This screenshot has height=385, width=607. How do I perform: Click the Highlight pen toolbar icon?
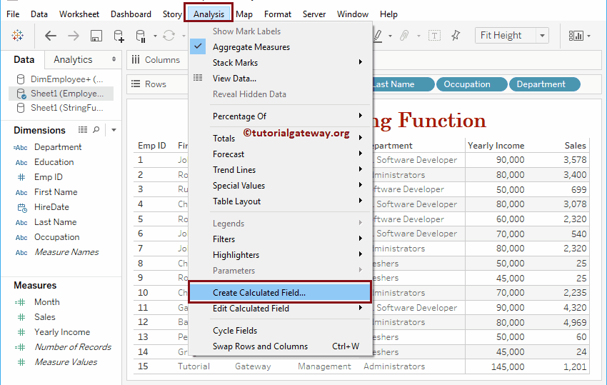[378, 36]
